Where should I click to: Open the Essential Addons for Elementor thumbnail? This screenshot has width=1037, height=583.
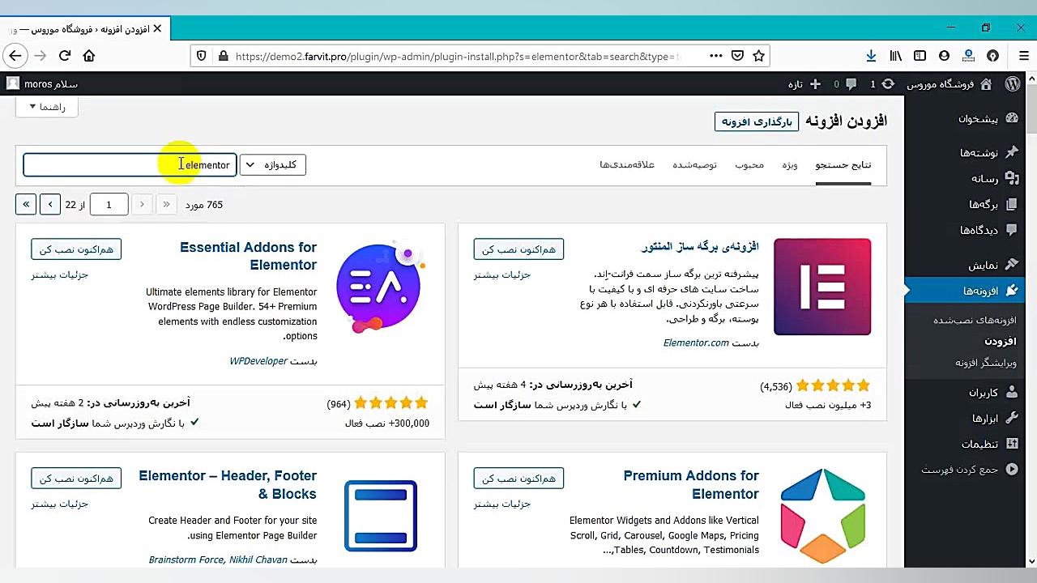379,287
